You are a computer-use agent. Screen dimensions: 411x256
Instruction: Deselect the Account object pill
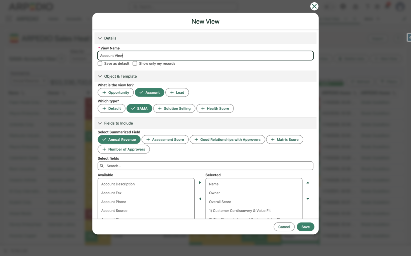(150, 92)
